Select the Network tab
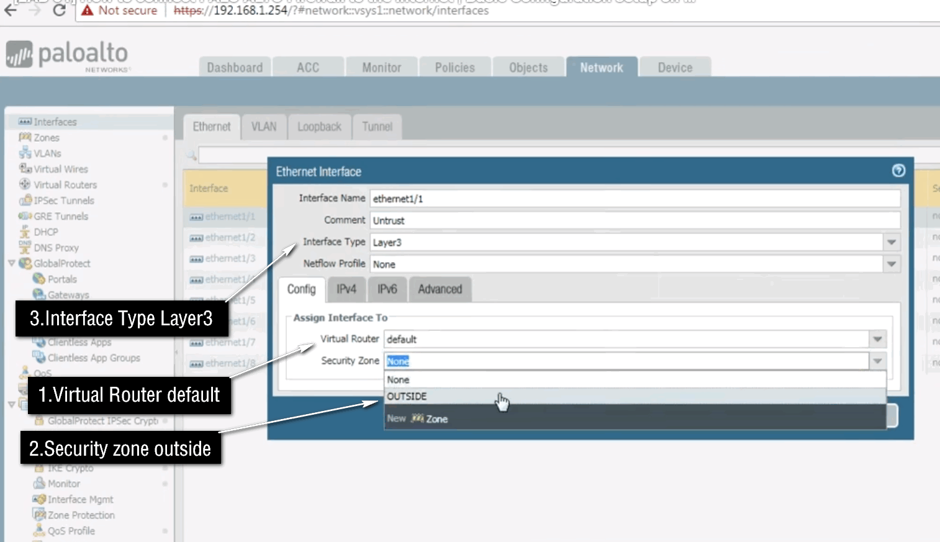The image size is (940, 542). coord(602,67)
